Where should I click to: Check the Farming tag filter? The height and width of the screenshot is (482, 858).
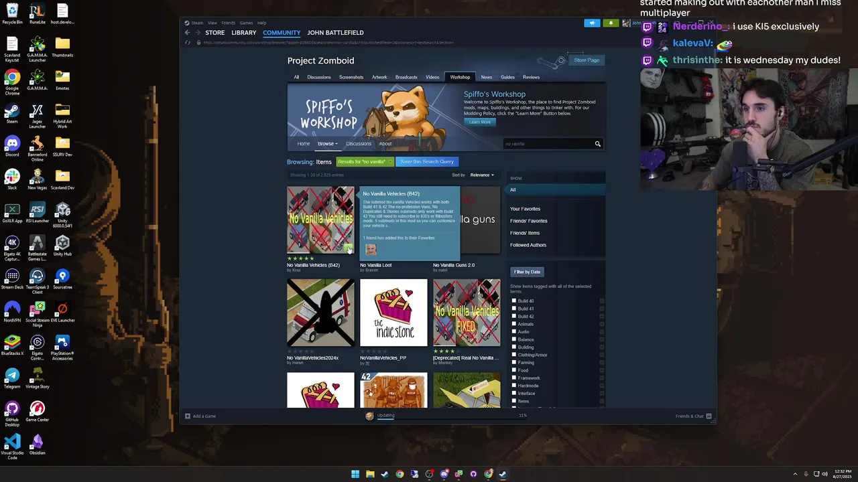tap(514, 363)
